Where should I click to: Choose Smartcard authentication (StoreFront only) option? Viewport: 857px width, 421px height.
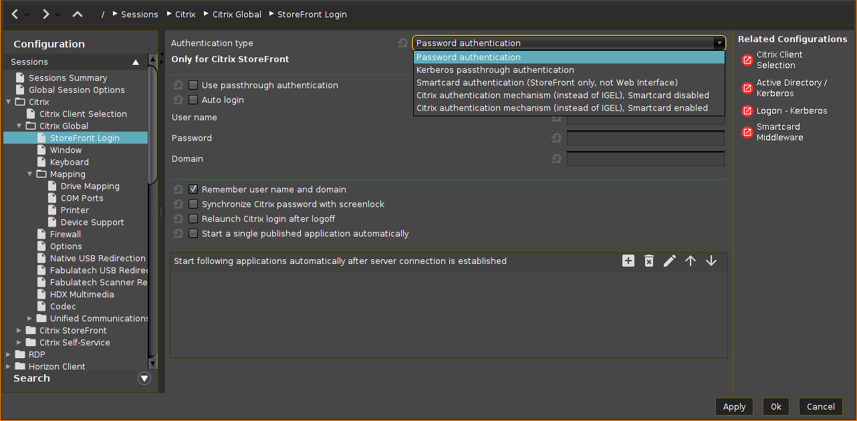547,83
